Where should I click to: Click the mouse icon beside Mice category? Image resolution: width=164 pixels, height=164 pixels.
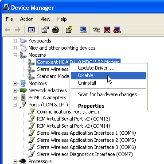pyautogui.click(x=23, y=48)
